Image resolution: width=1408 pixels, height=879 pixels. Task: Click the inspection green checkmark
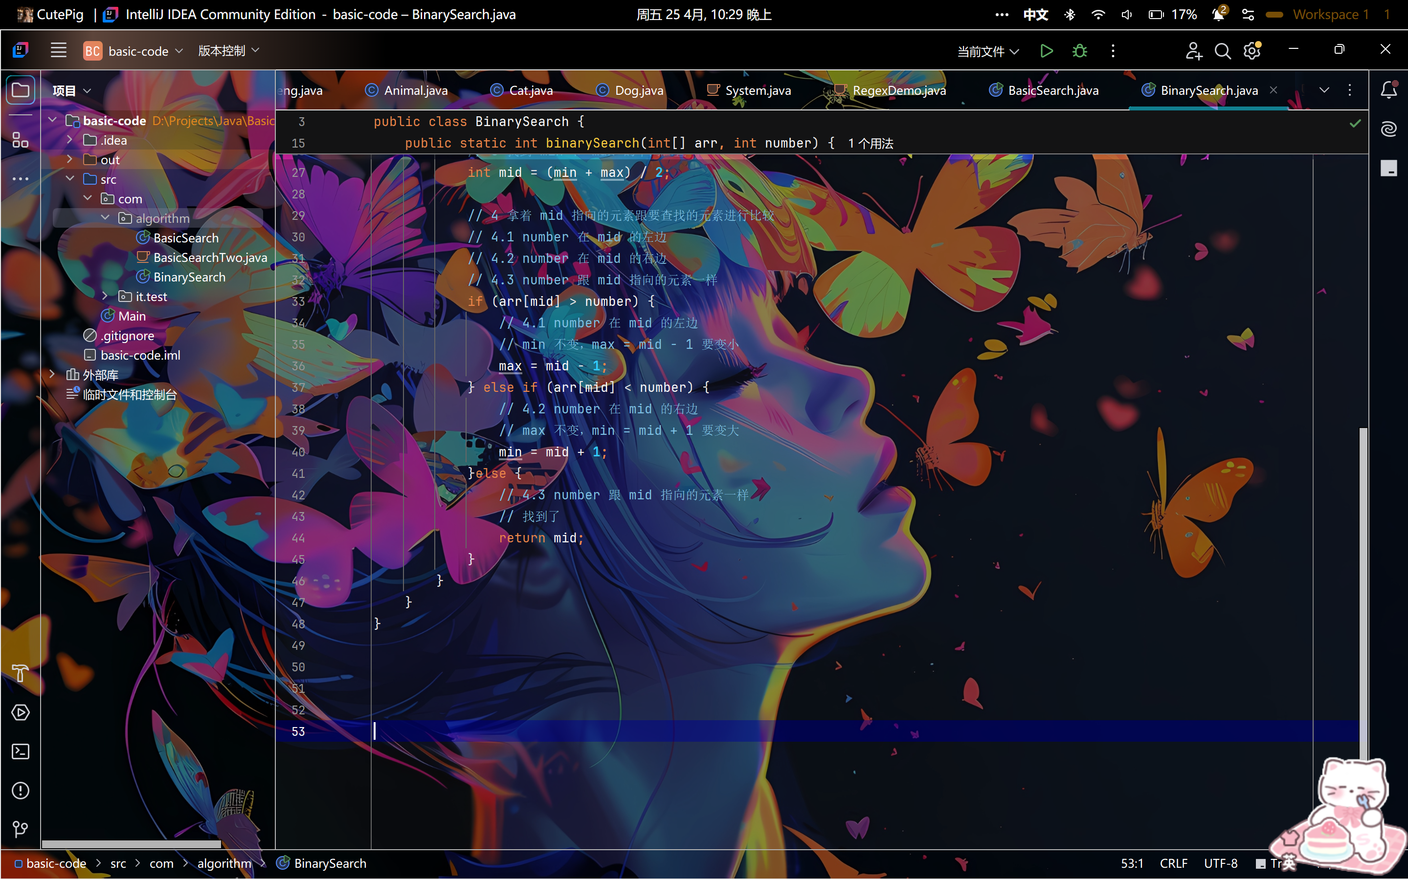pos(1355,123)
